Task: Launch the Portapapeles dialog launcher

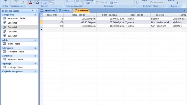Action: (25, 6)
